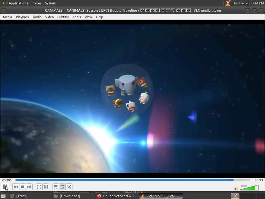Toggle loop repeat mode
The image size is (265, 199).
pyautogui.click(x=62, y=187)
